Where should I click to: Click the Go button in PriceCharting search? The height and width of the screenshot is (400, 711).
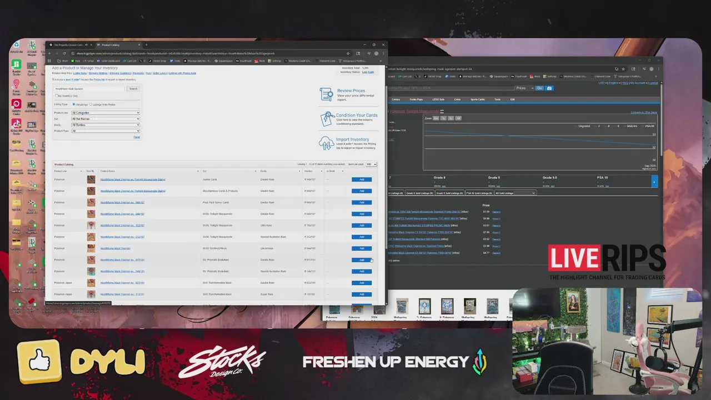tap(539, 88)
